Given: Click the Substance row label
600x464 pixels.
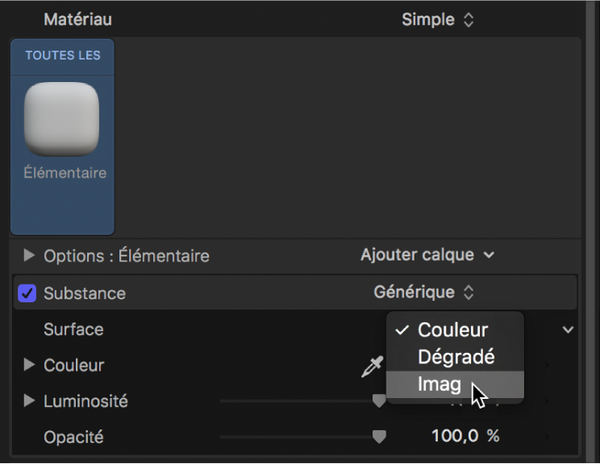Looking at the screenshot, I should [85, 294].
